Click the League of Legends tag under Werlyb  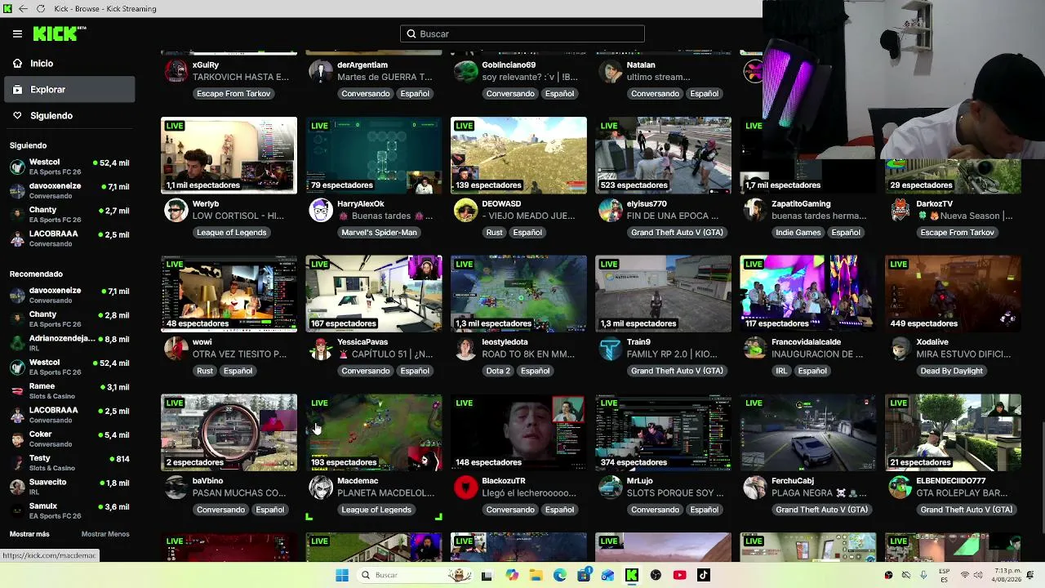(232, 233)
